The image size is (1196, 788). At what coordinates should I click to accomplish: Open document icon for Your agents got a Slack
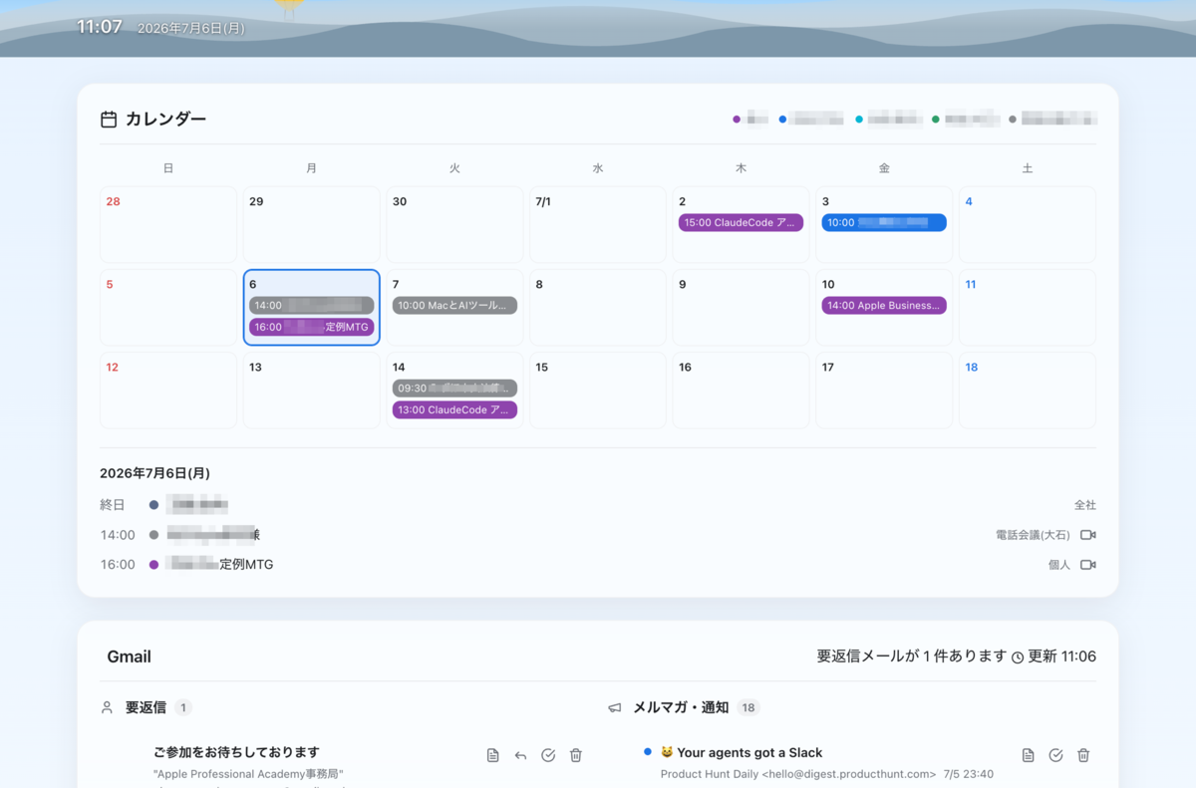(1028, 756)
